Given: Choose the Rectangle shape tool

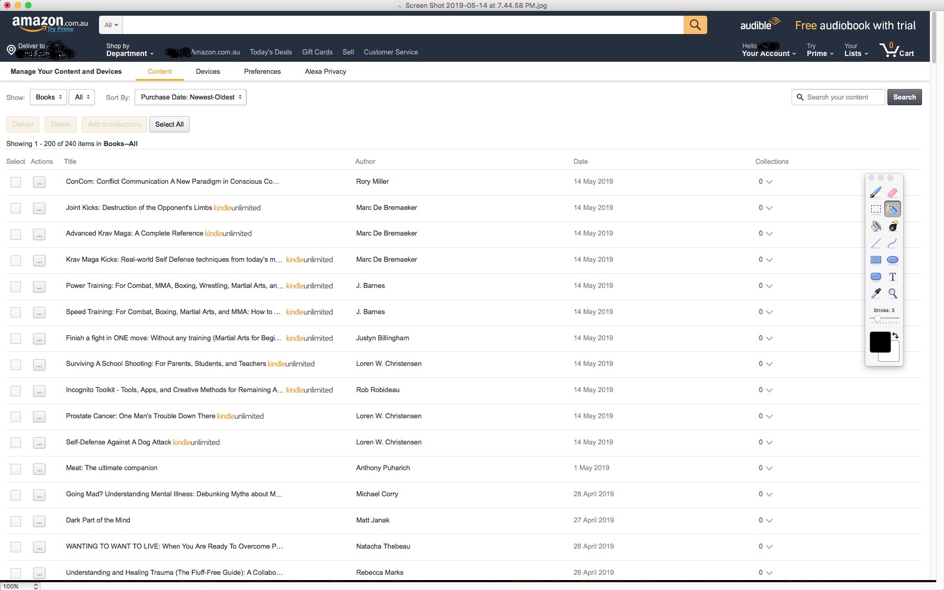Looking at the screenshot, I should point(876,260).
